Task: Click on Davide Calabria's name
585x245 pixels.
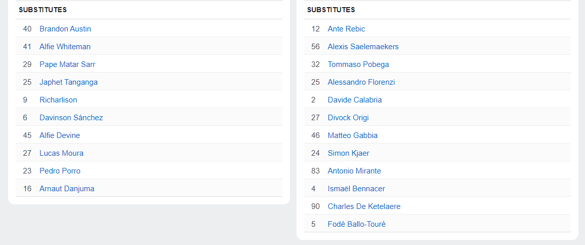Action: (355, 100)
